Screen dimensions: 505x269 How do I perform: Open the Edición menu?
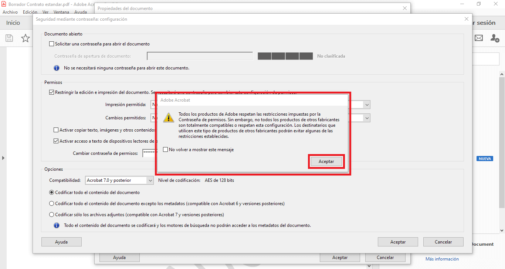pos(30,12)
